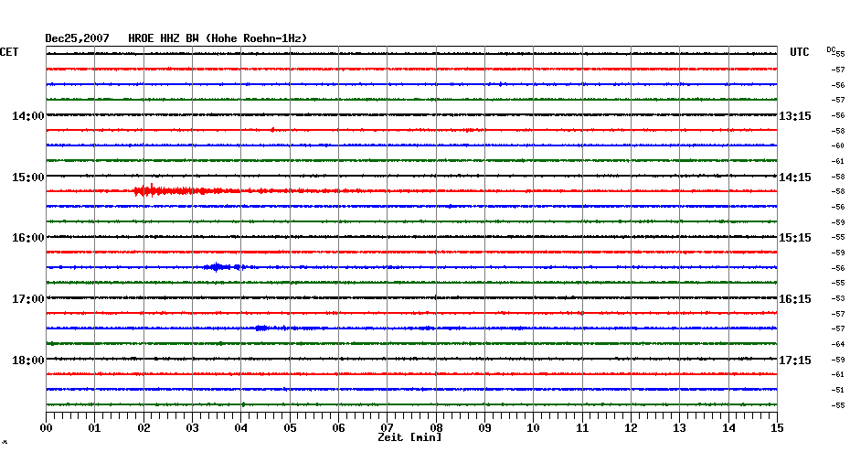Select minute label 08 on the Zeit axis
This screenshot has width=850, height=452.
pos(436,428)
